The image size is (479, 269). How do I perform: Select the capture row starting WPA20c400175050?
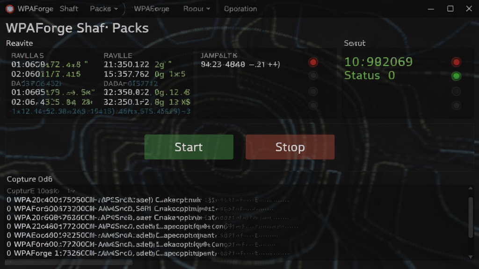coord(148,200)
